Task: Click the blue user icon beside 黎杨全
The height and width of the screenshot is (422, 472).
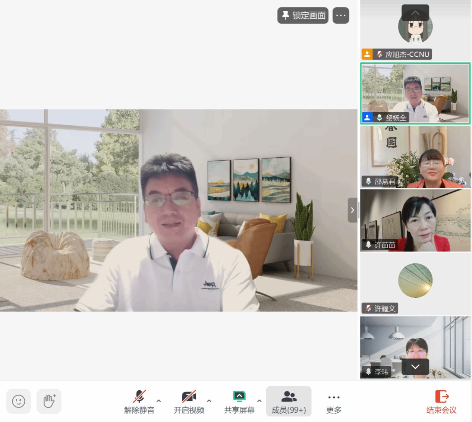Action: (x=367, y=118)
